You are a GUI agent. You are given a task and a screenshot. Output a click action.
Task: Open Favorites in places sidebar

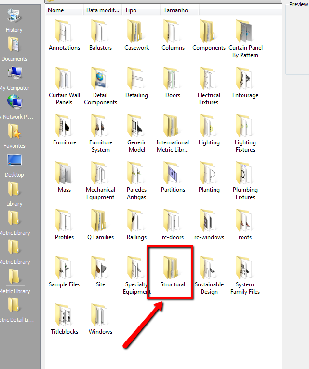pos(14,137)
